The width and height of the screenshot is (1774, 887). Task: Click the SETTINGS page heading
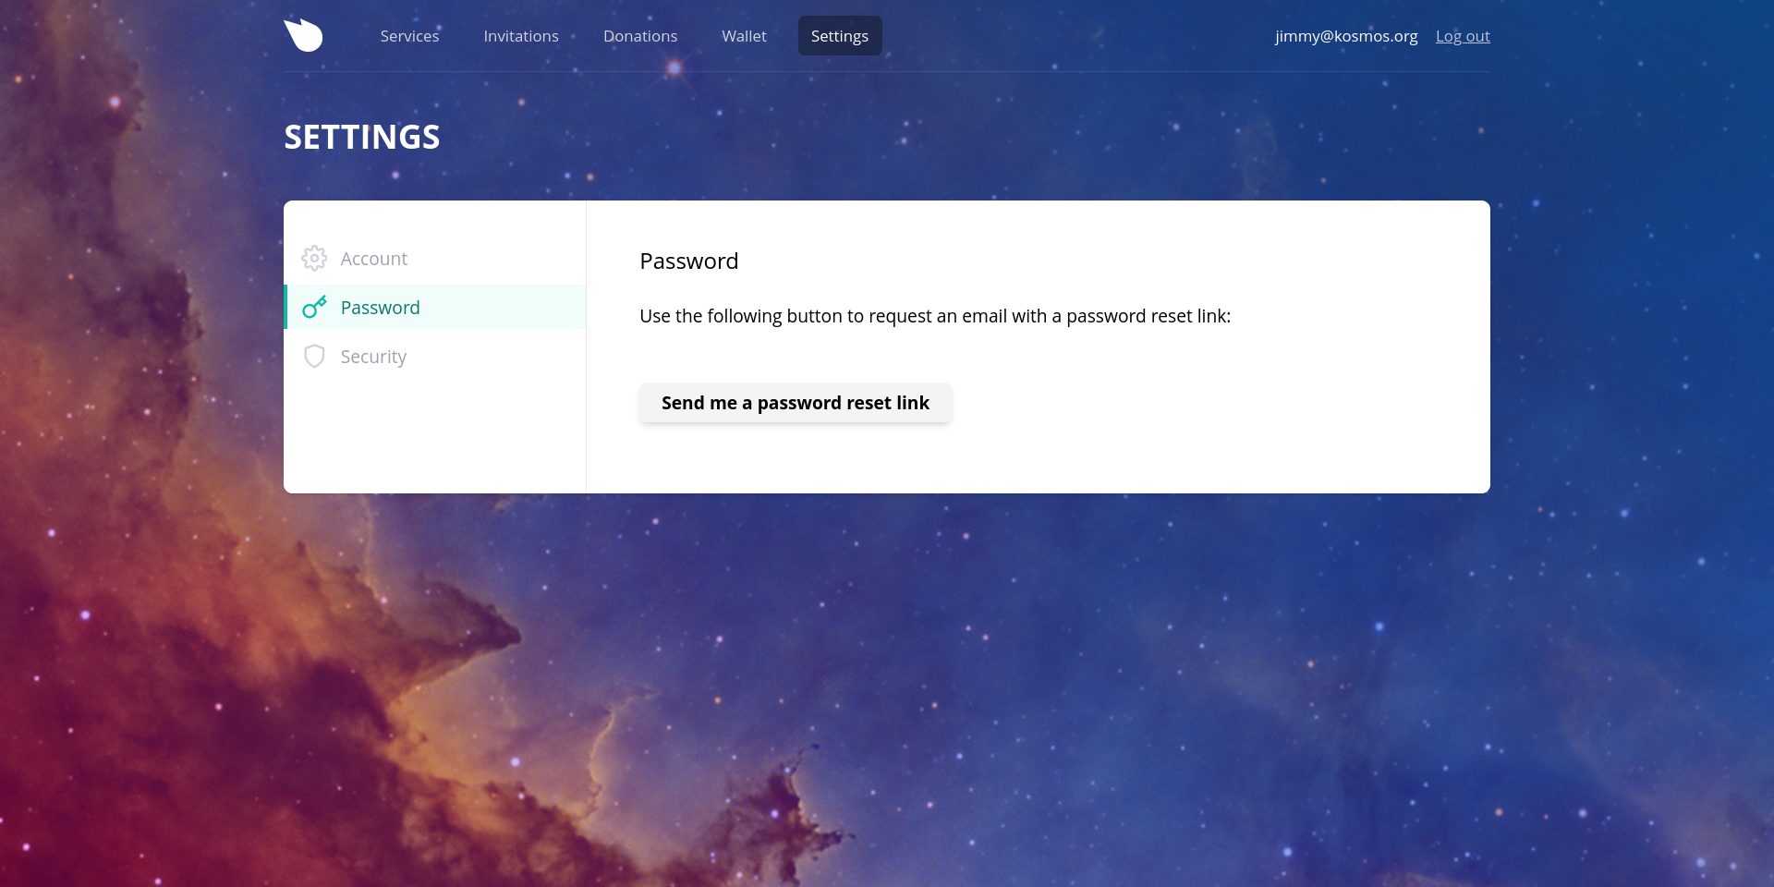click(362, 137)
